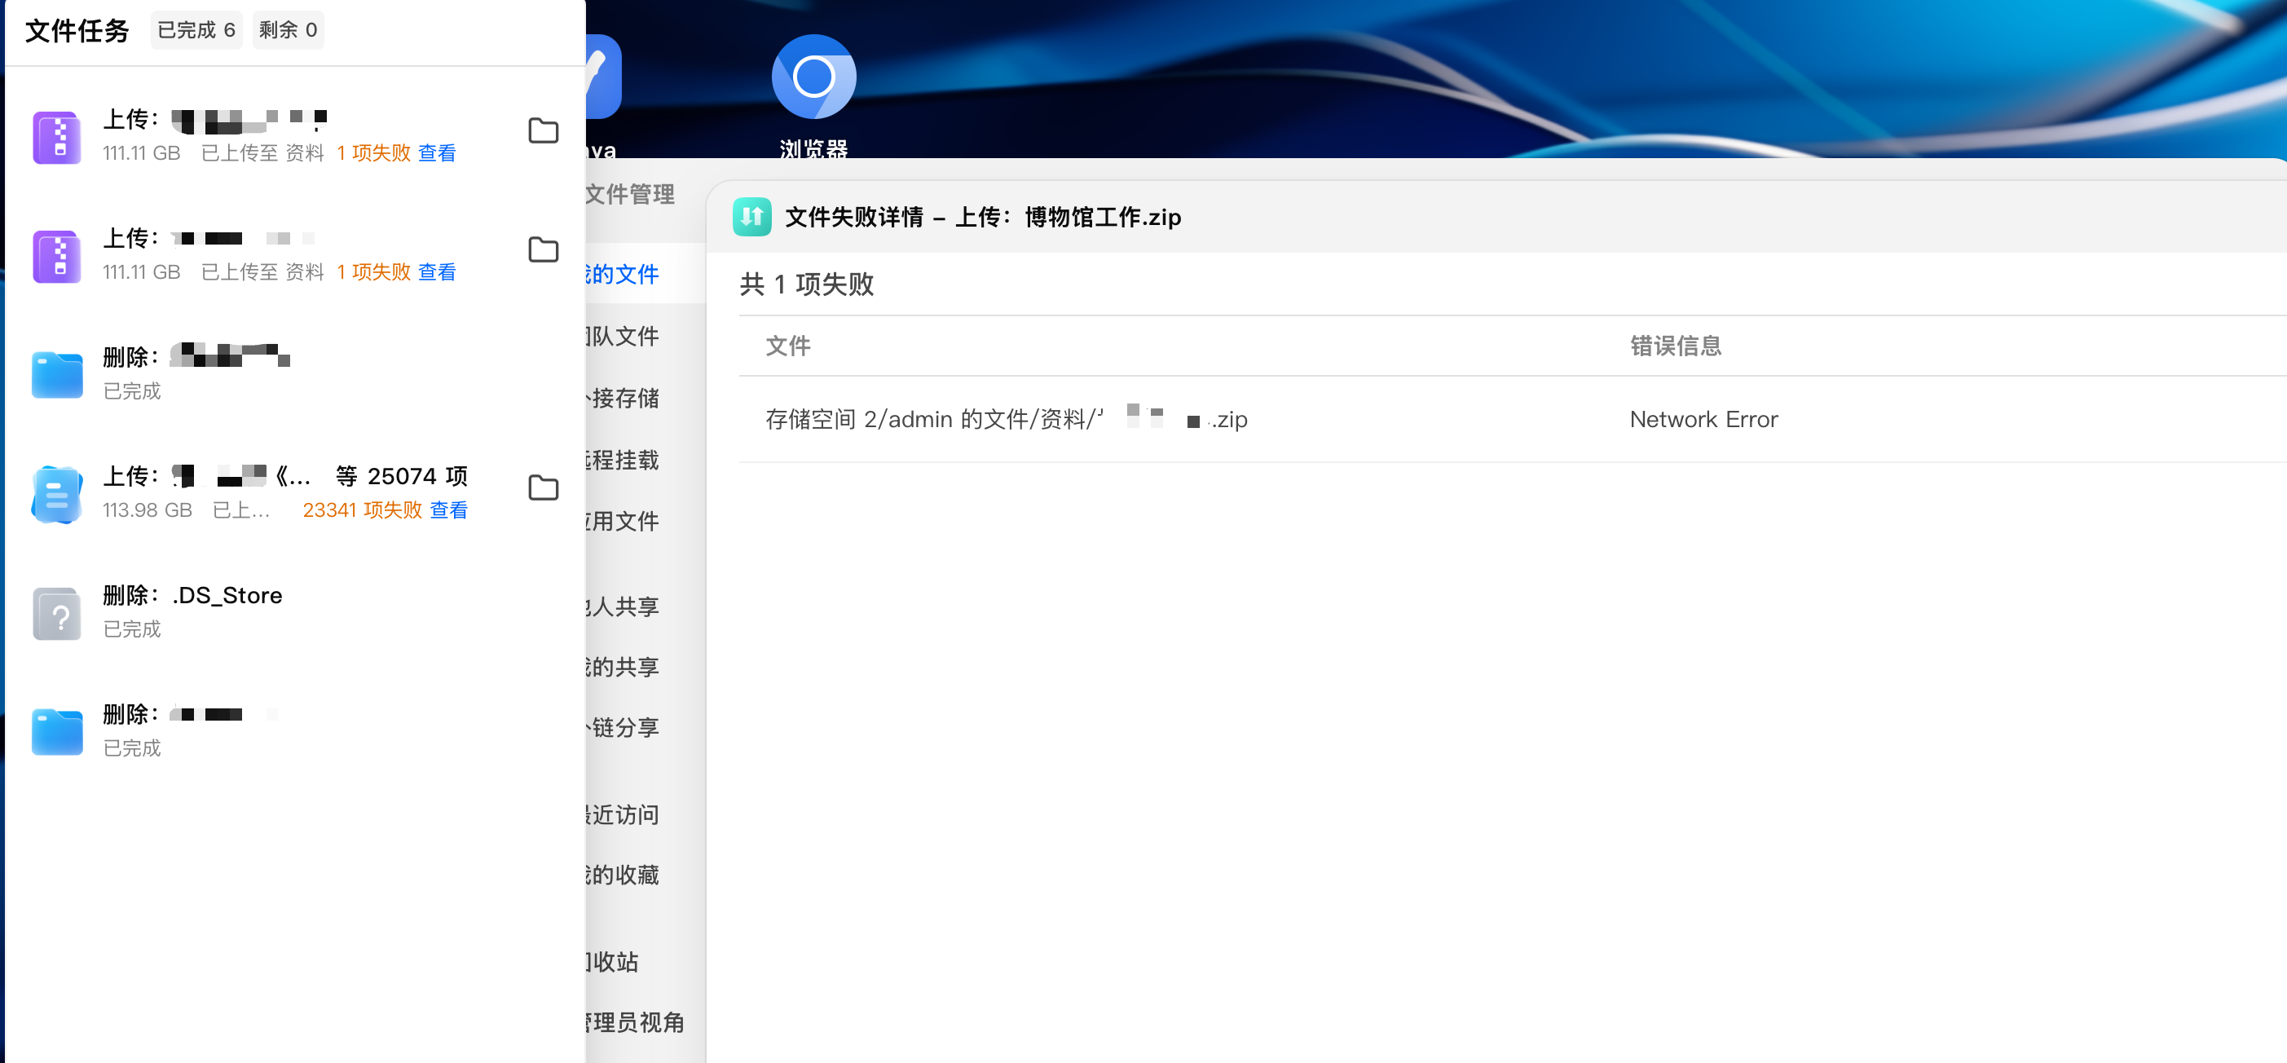The width and height of the screenshot is (2287, 1063).
Task: Click the 文件任务 panel title
Action: (x=77, y=31)
